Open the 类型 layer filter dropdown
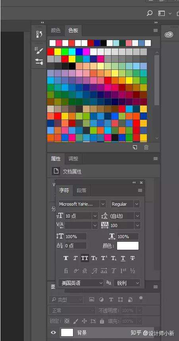 point(66,300)
